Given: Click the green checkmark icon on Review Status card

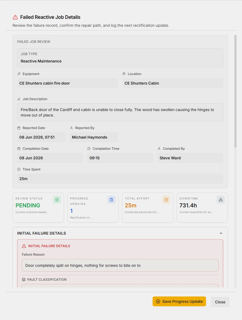Looking at the screenshot, I should [x=57, y=200].
